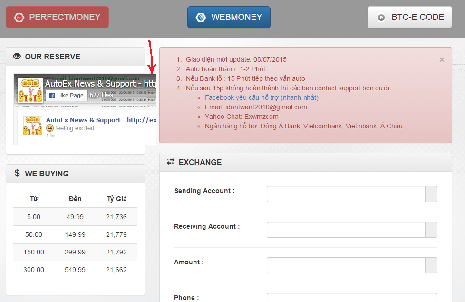
Task: Select the WEBMONEY button
Action: pyautogui.click(x=229, y=17)
